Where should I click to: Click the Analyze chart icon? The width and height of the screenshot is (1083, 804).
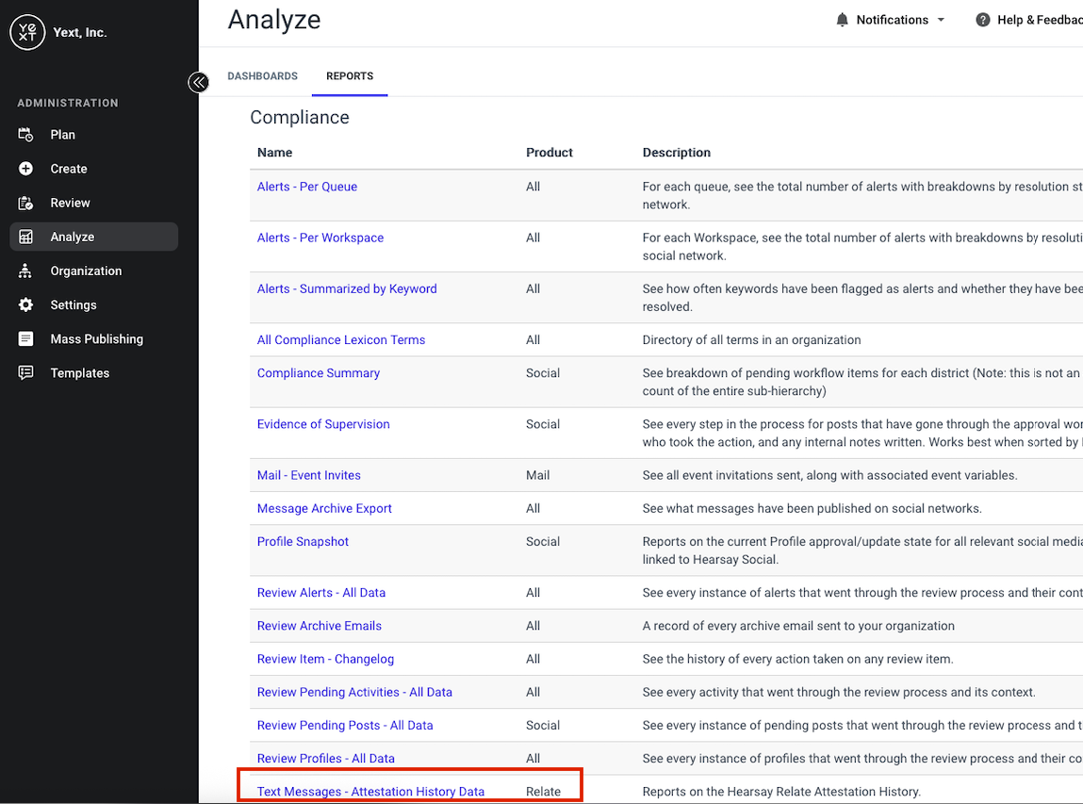pos(25,237)
